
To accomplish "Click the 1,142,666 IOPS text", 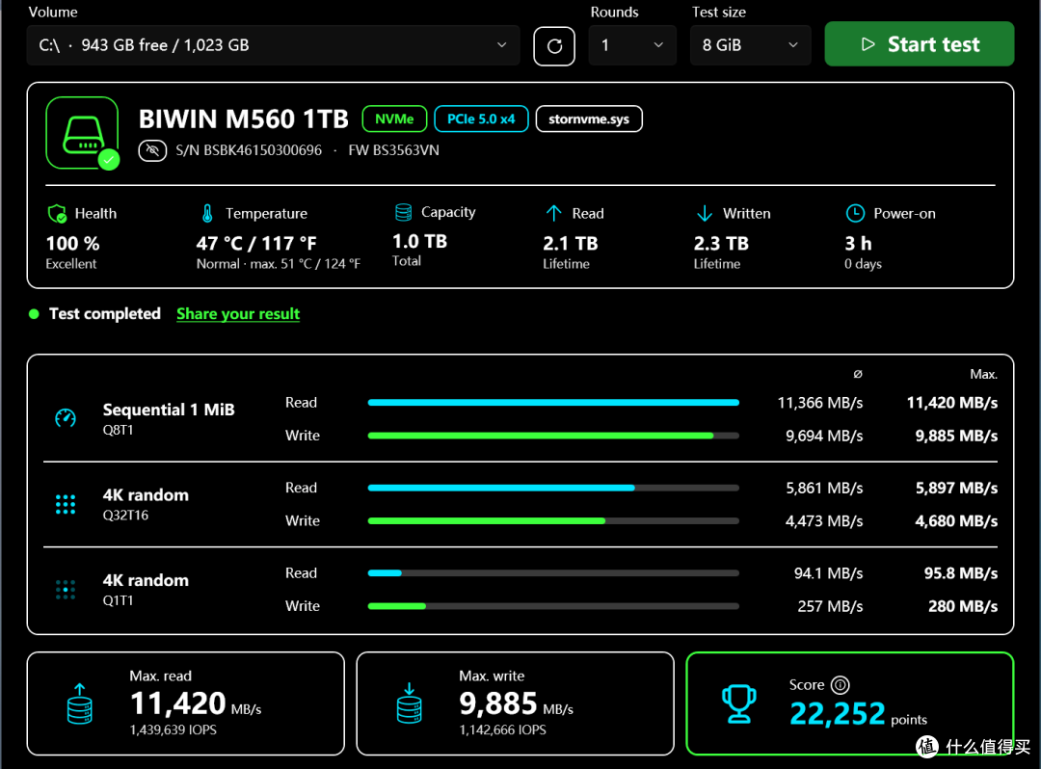I will point(502,729).
